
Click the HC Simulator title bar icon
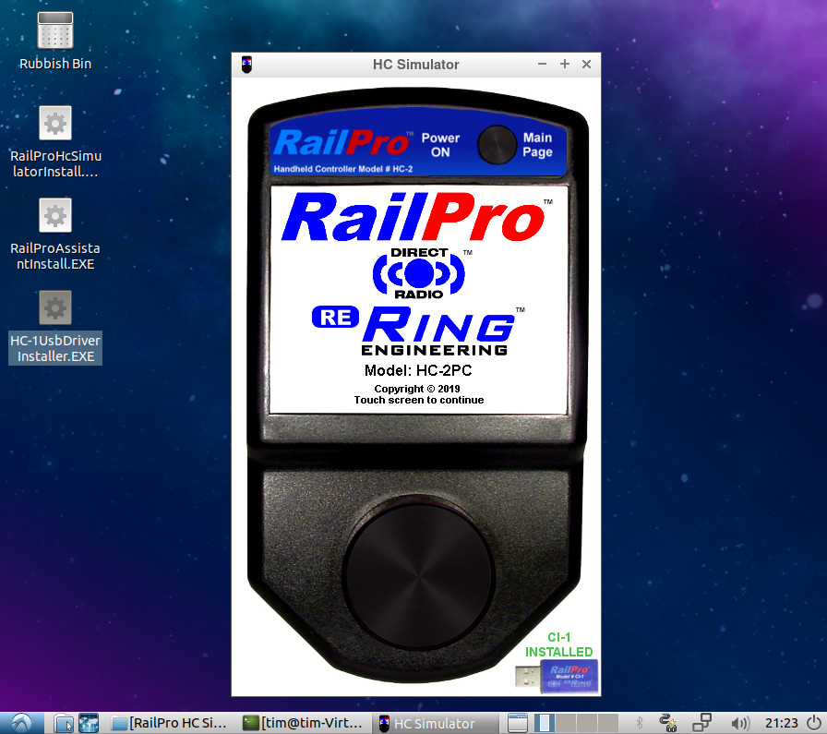coord(246,65)
